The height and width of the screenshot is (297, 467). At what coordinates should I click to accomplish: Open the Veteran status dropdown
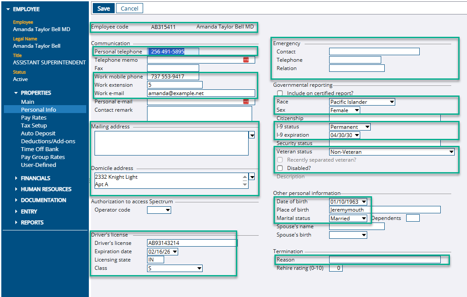tap(452, 152)
